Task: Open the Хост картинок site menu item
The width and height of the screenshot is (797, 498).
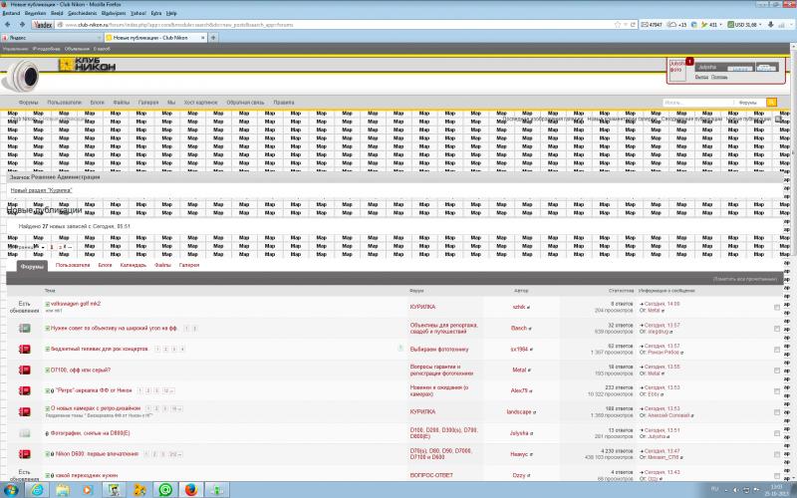Action: pos(200,103)
